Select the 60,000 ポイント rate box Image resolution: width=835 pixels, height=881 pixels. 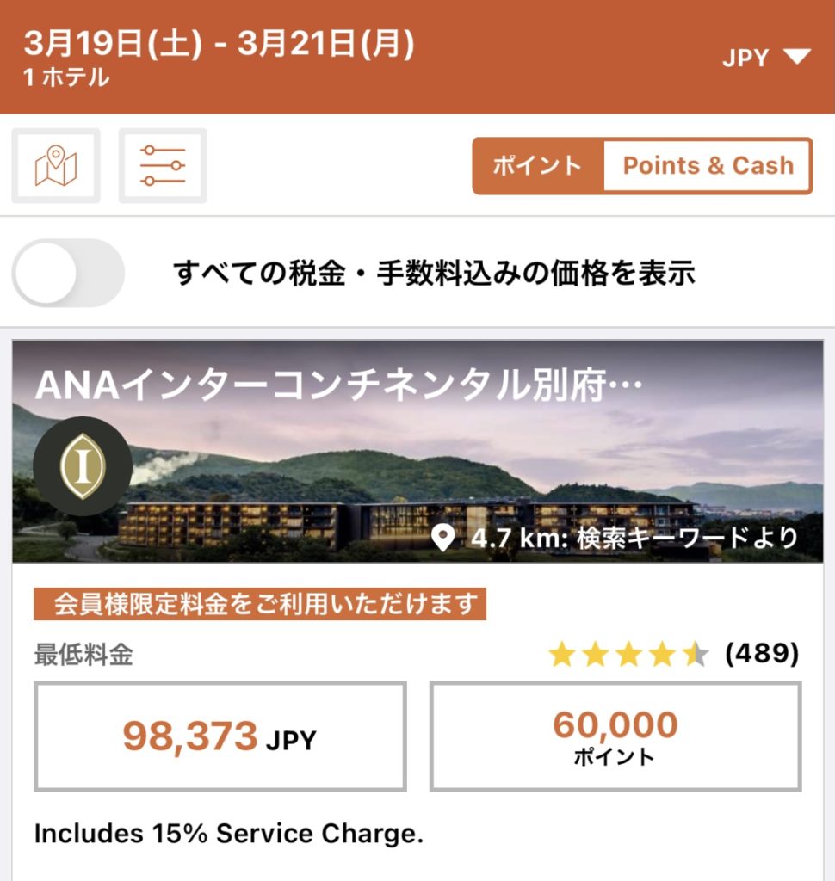pyautogui.click(x=615, y=736)
